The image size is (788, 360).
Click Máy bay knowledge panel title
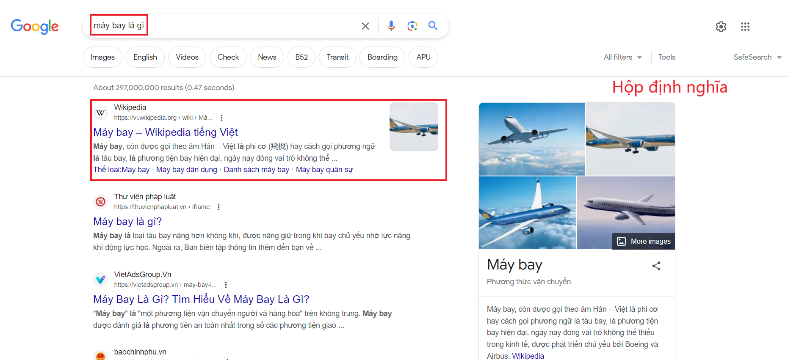[x=514, y=265]
